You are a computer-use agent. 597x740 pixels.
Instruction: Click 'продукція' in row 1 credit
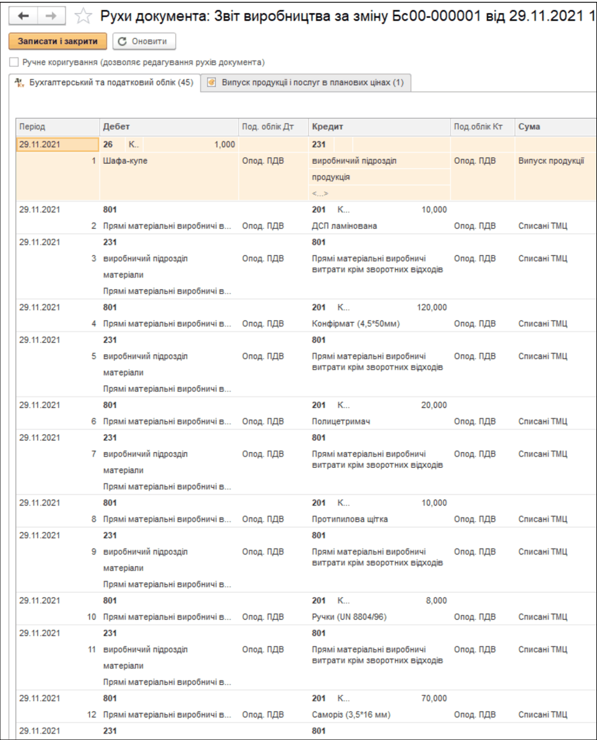[379, 177]
